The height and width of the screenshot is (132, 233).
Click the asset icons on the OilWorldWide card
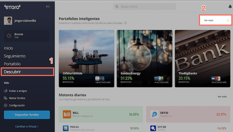pos(100,78)
